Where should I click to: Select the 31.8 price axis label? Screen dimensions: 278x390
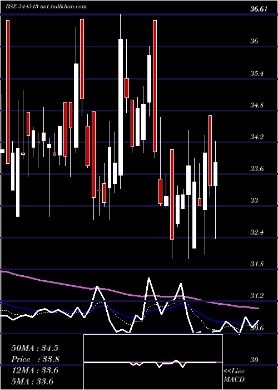point(256,264)
